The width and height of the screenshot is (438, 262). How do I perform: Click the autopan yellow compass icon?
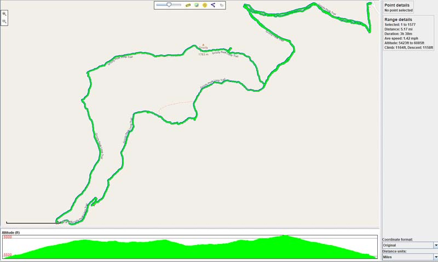coord(204,5)
